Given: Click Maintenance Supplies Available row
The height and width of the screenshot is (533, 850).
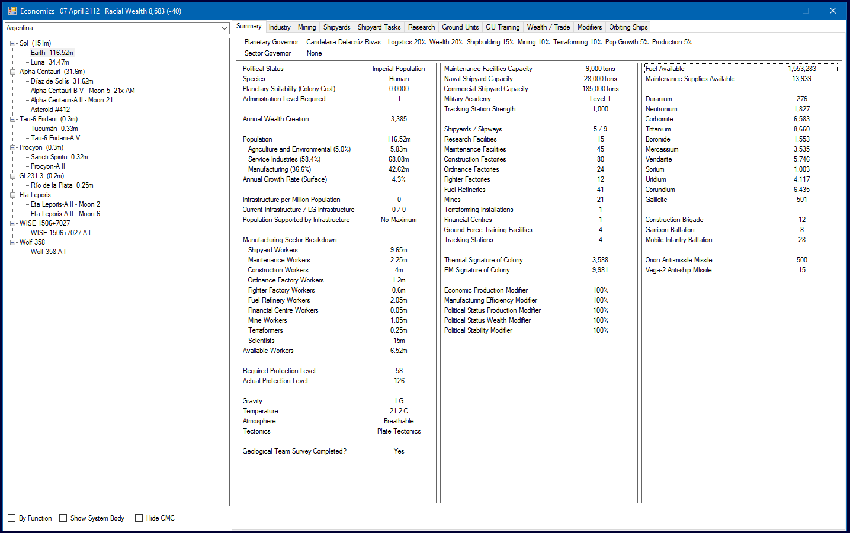Looking at the screenshot, I should [741, 79].
